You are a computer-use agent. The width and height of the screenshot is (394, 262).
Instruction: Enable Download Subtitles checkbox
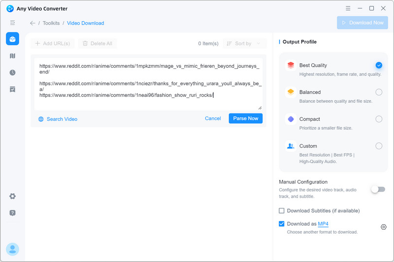[x=282, y=211]
